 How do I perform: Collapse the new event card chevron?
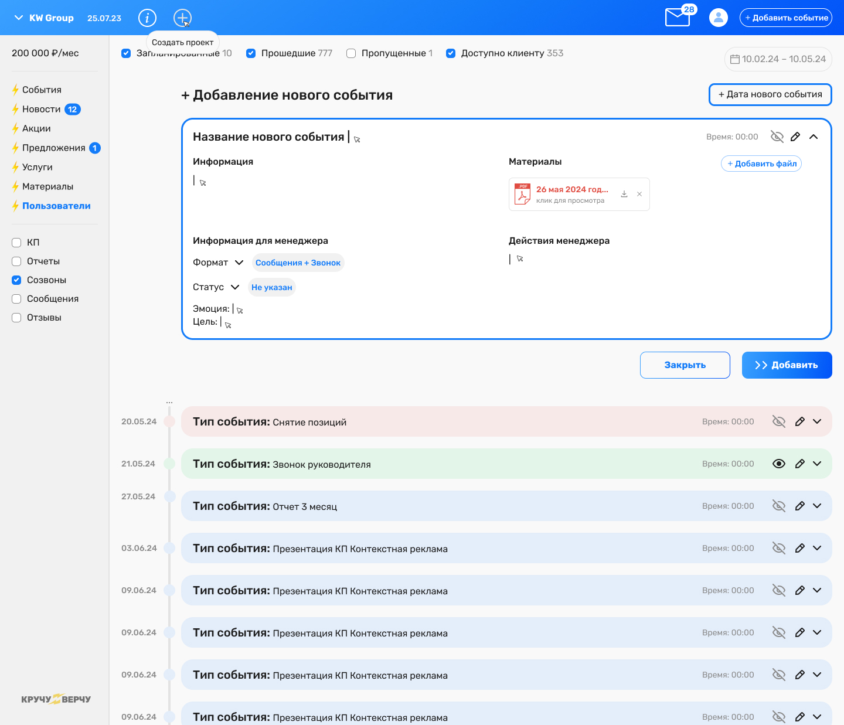(814, 137)
